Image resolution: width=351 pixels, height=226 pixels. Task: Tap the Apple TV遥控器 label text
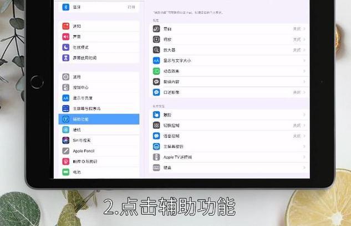coord(177,157)
